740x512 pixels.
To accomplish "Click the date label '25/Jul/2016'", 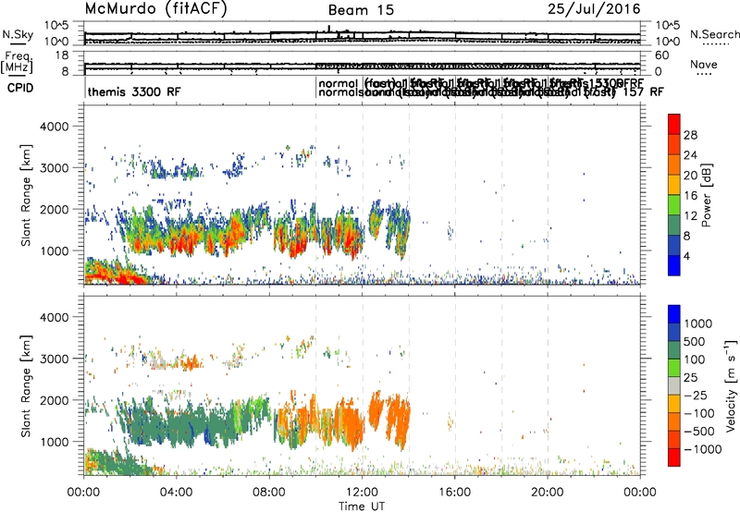I will (x=594, y=9).
